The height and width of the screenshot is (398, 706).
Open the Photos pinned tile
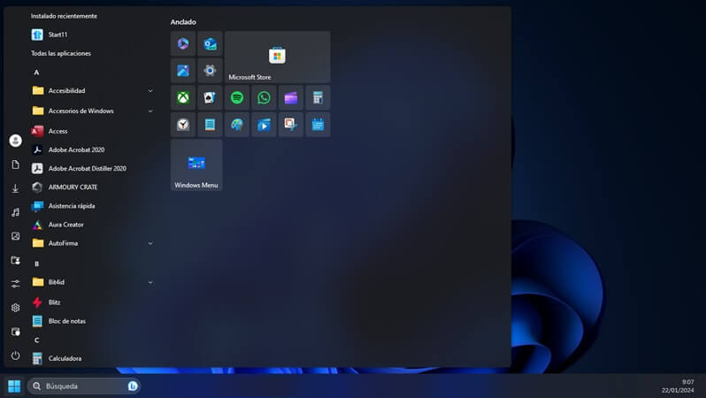click(x=183, y=71)
